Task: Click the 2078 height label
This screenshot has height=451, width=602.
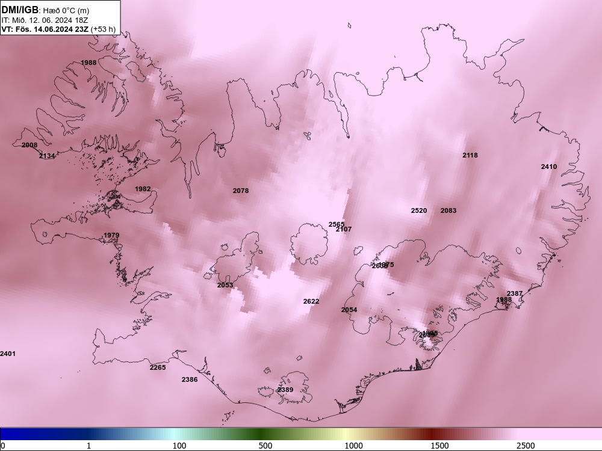Action: [x=241, y=190]
